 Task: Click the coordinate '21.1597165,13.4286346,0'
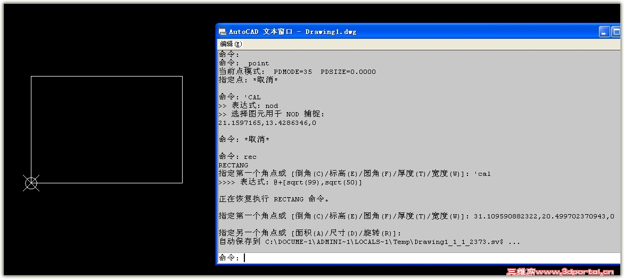click(267, 123)
